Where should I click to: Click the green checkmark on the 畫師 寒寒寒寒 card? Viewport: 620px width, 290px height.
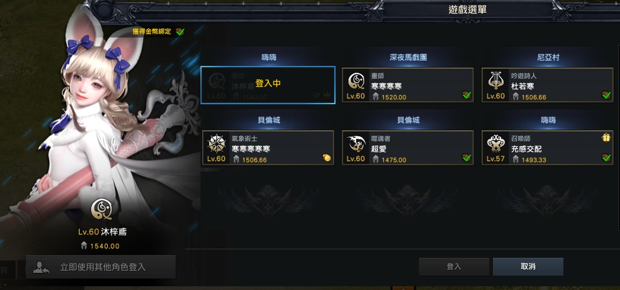point(466,95)
